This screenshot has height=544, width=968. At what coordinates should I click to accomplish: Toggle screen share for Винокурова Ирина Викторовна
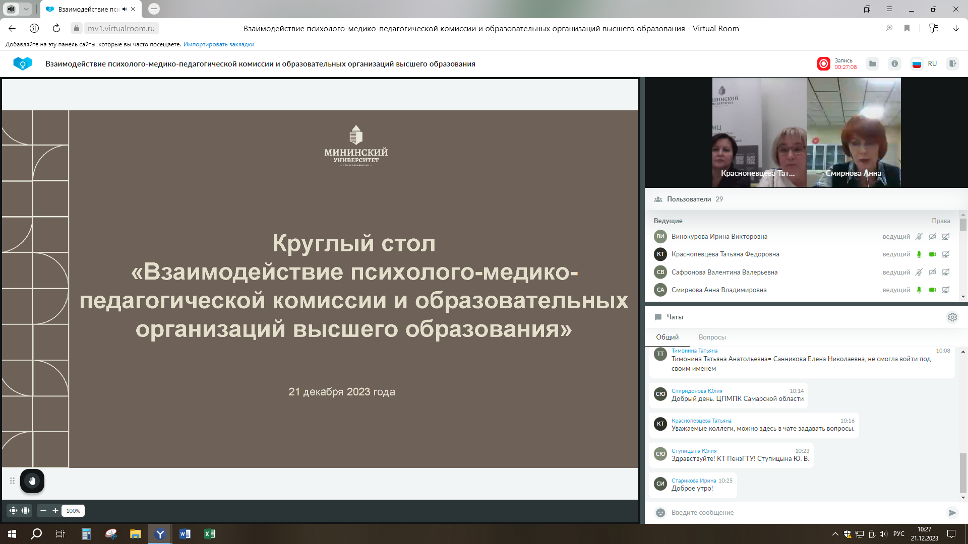point(946,237)
